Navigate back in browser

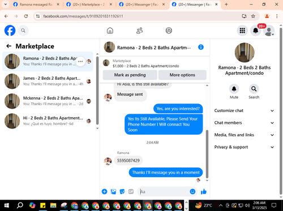[x=6, y=16]
